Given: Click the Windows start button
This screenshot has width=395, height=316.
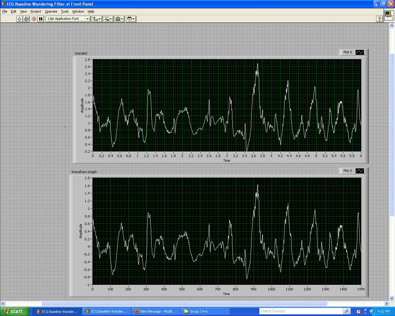Looking at the screenshot, I should (x=14, y=311).
